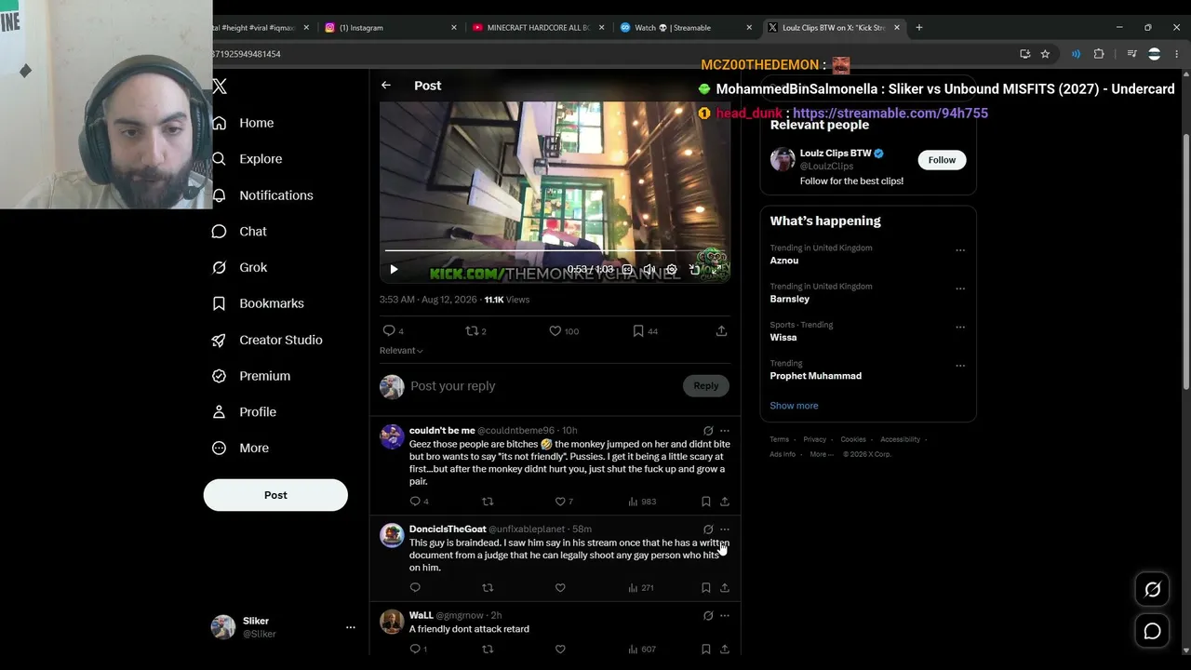Switch to the Streamable tab
The width and height of the screenshot is (1191, 670).
coord(687,28)
